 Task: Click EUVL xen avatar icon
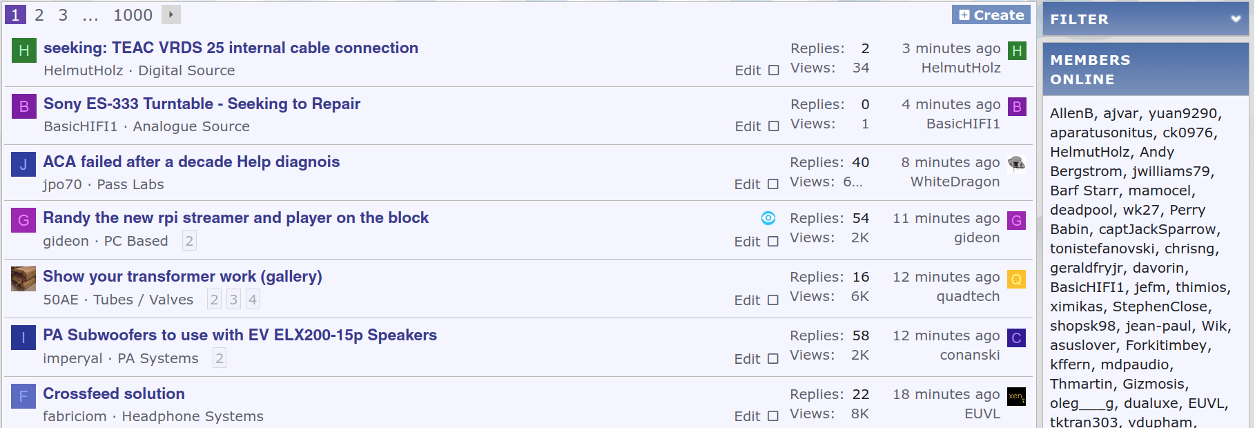pos(1016,396)
